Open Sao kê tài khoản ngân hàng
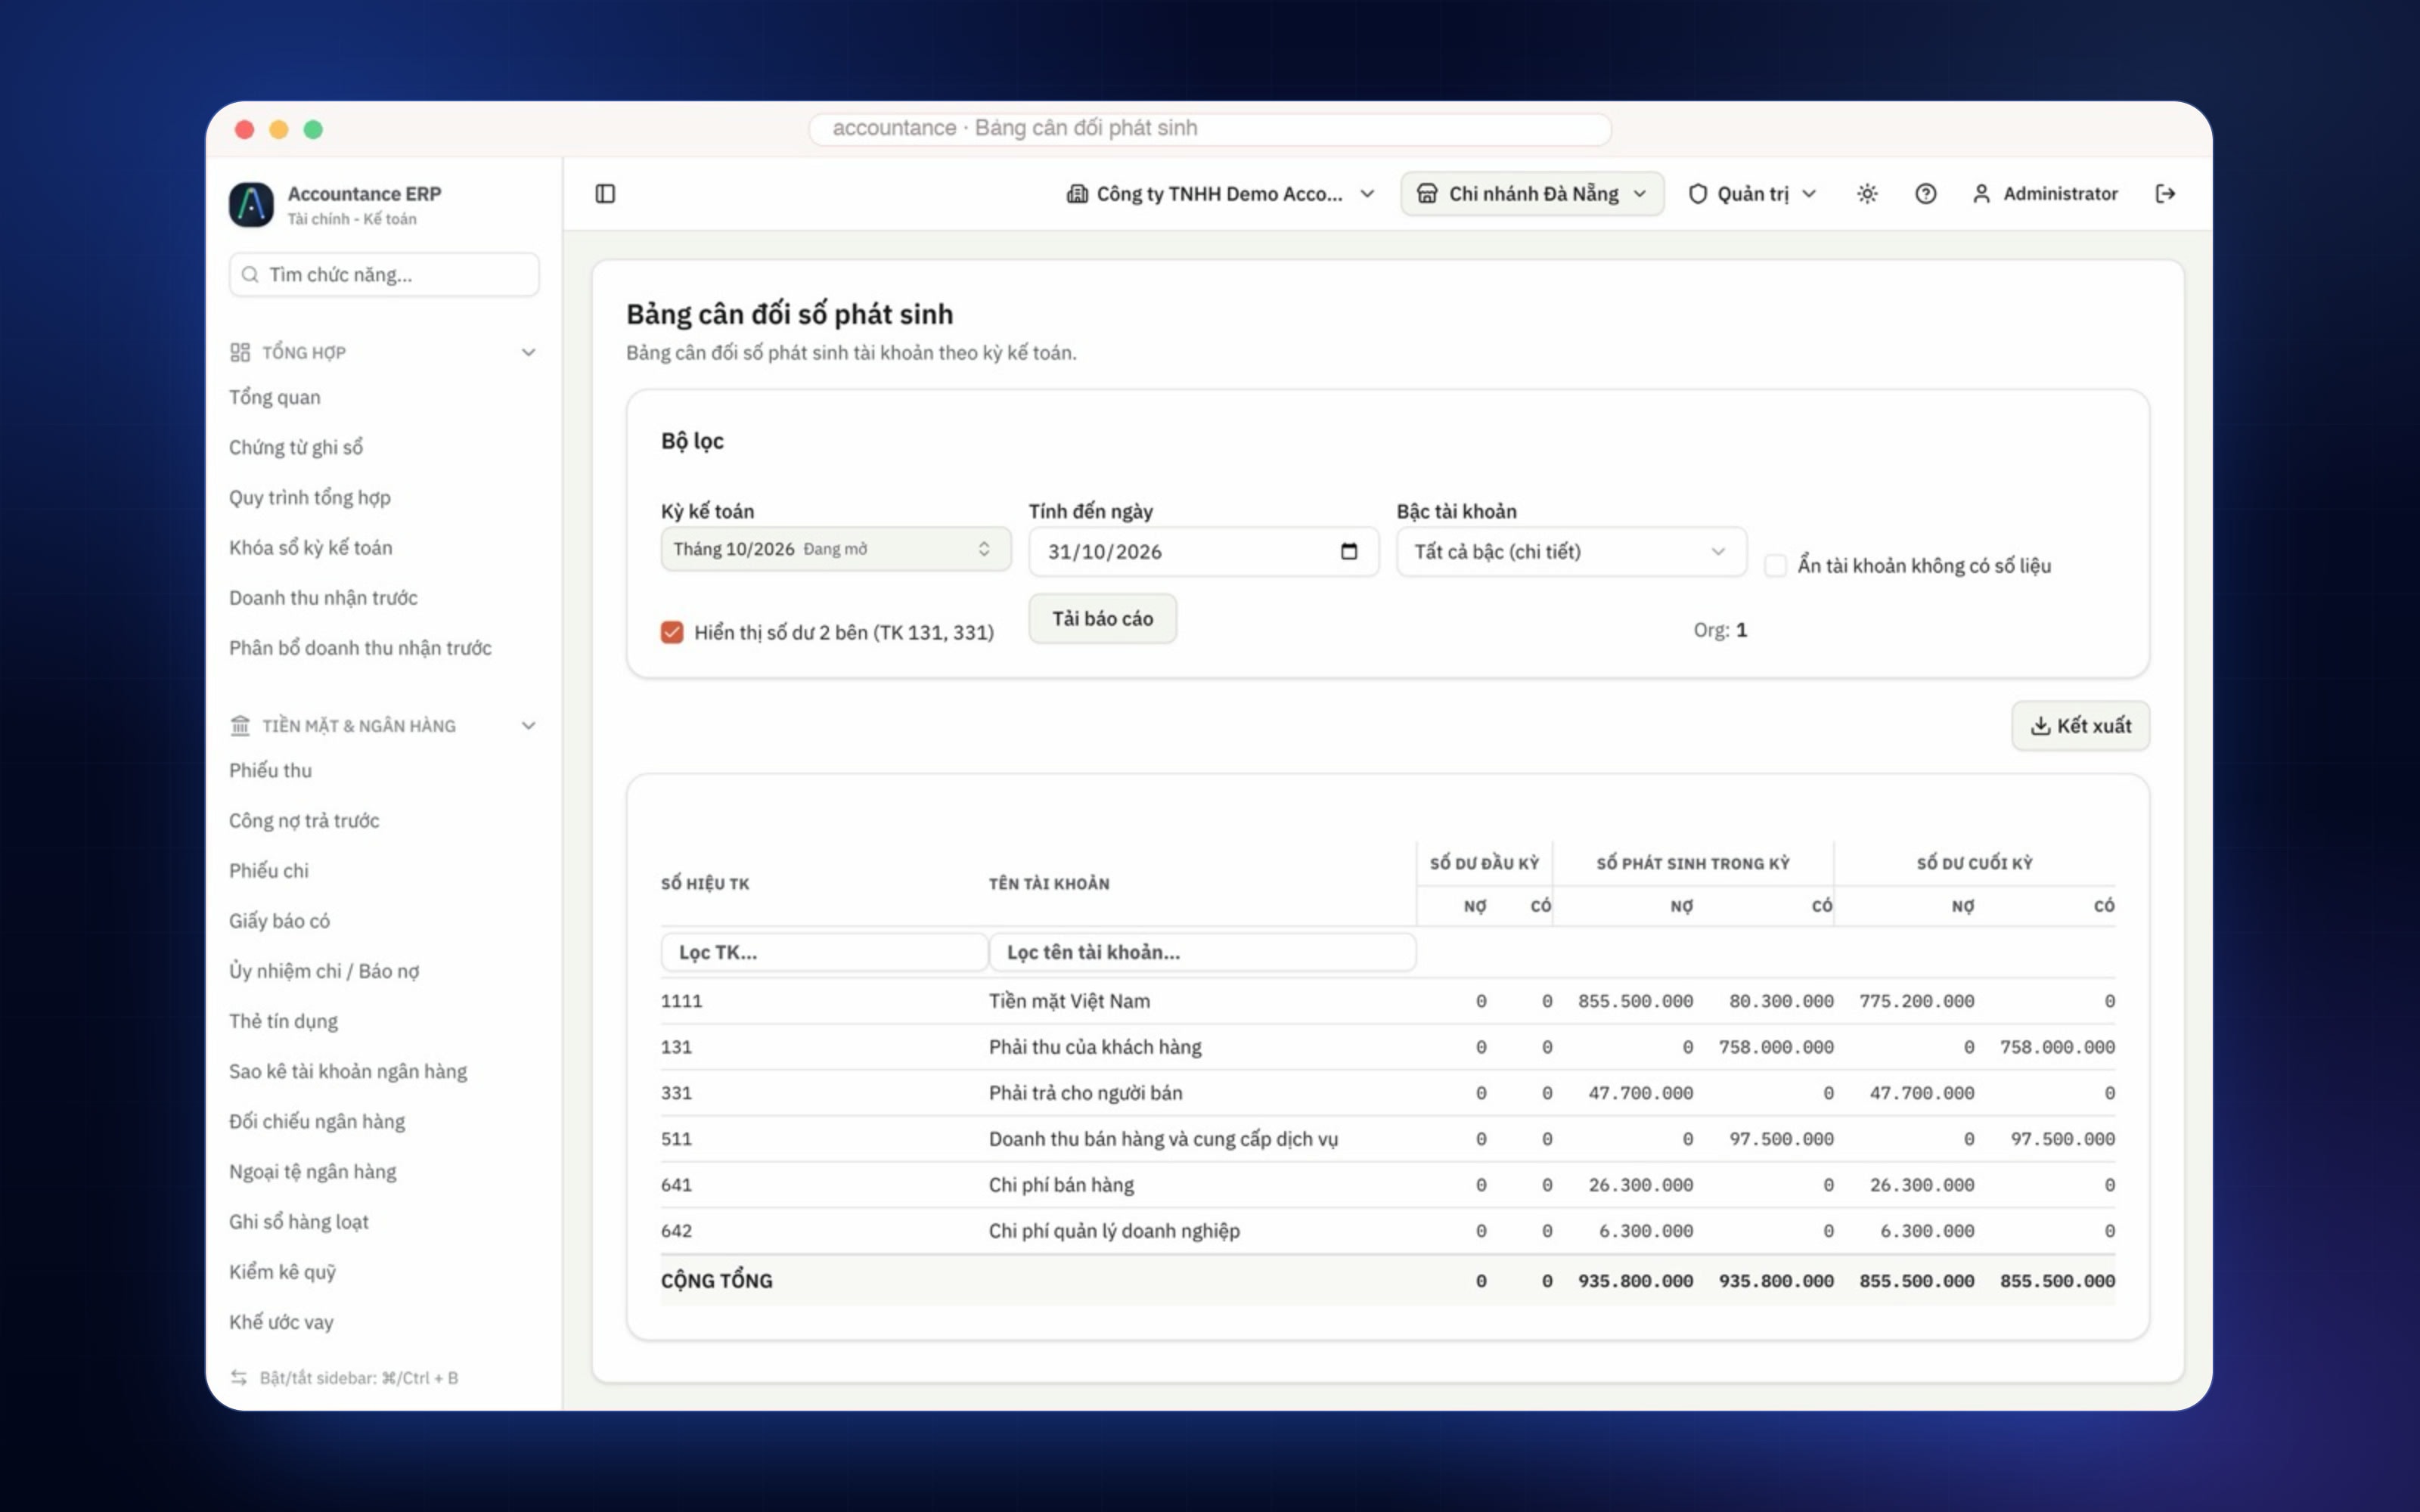Screen dimensions: 2420x1512 (348, 1071)
